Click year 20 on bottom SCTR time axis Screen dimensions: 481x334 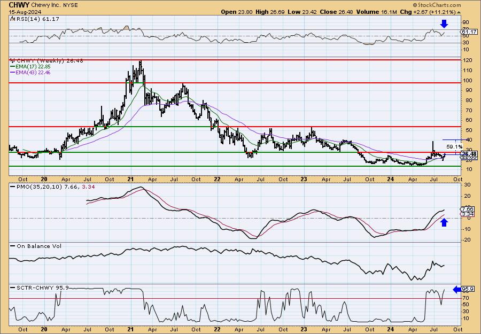[44, 329]
